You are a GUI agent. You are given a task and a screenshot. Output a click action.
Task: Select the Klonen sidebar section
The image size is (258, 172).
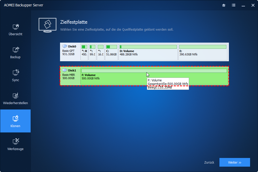[x=16, y=121]
